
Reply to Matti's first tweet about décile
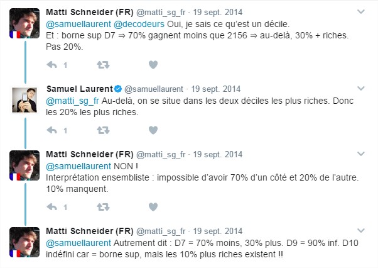click(52, 65)
